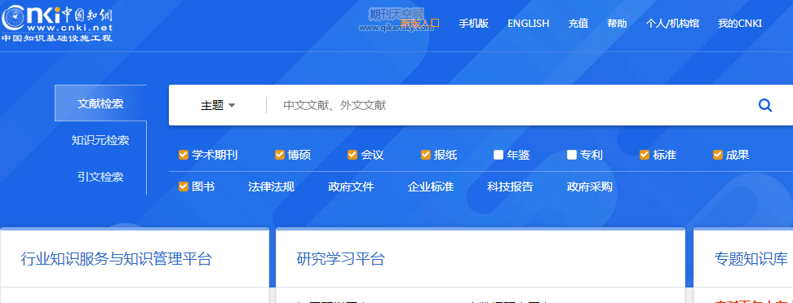Uncheck the 成果 checkbox
The width and height of the screenshot is (793, 303).
[x=718, y=155]
